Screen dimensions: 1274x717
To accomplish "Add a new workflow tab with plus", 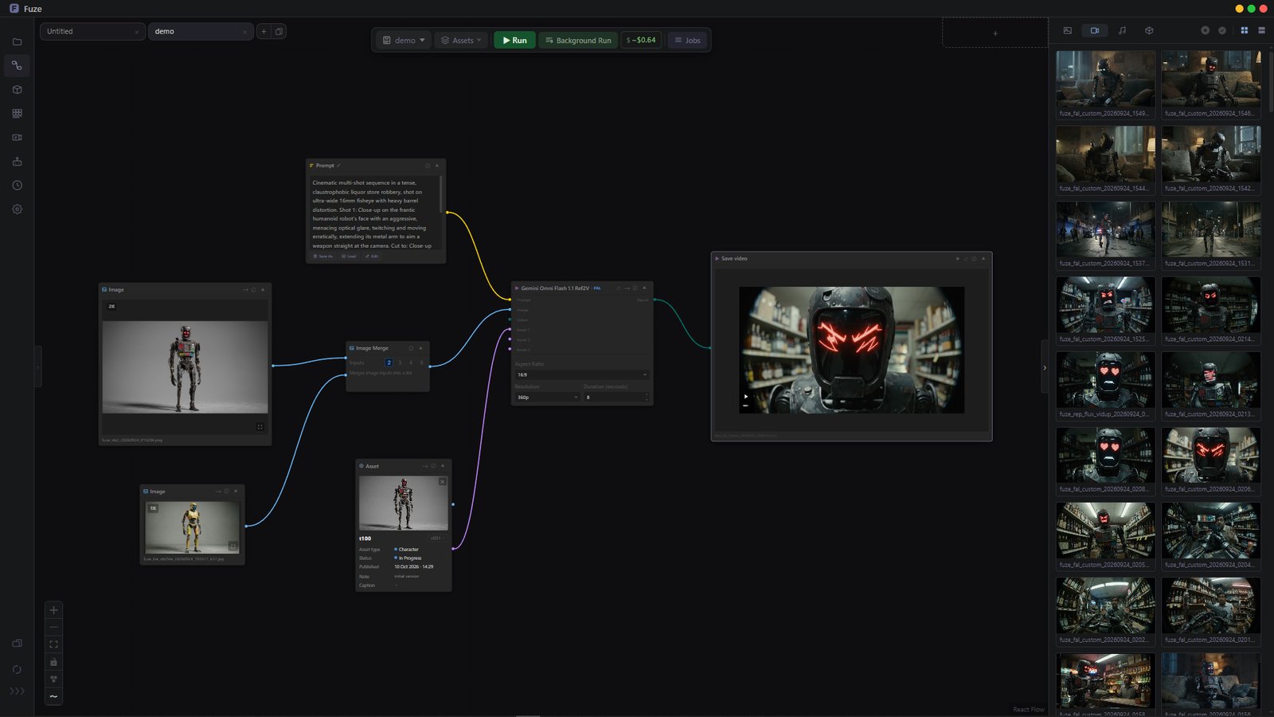I will click(264, 31).
